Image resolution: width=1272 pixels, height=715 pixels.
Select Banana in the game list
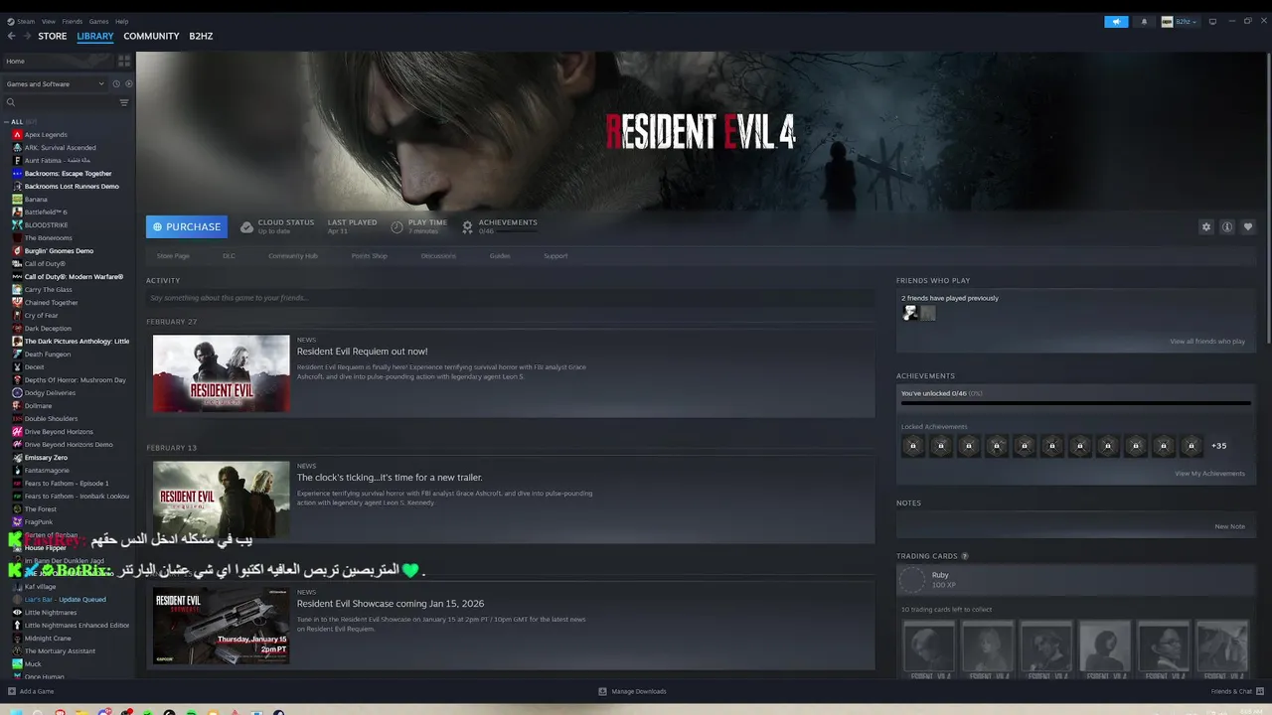(36, 200)
